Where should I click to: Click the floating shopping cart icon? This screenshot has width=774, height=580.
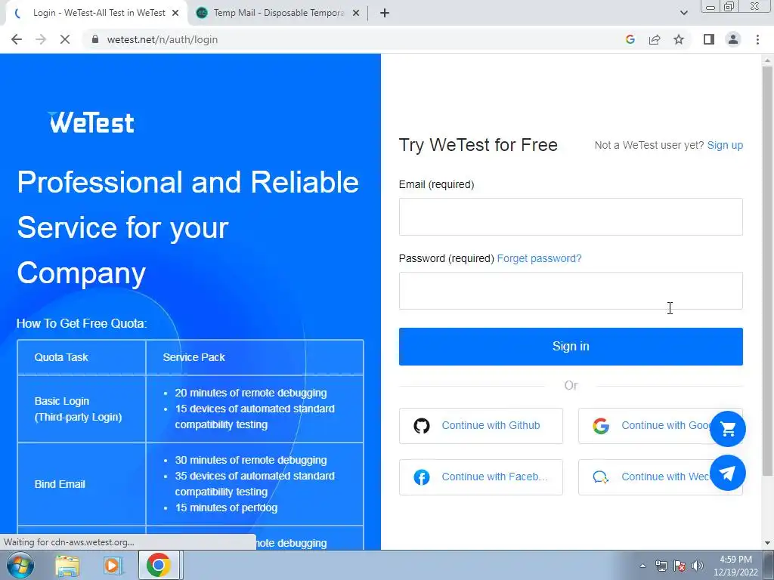coord(728,429)
